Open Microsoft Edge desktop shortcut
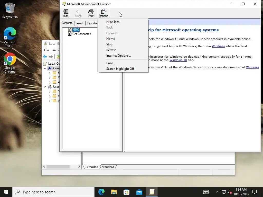Viewport: 263px width, 197px height. click(x=10, y=37)
